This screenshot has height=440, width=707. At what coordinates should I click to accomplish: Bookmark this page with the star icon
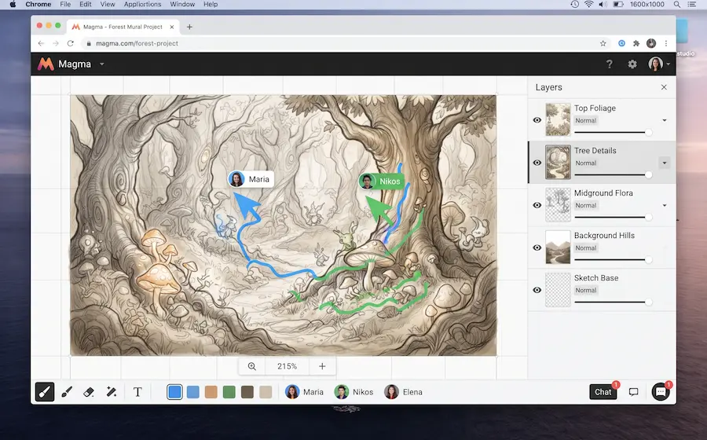click(603, 43)
